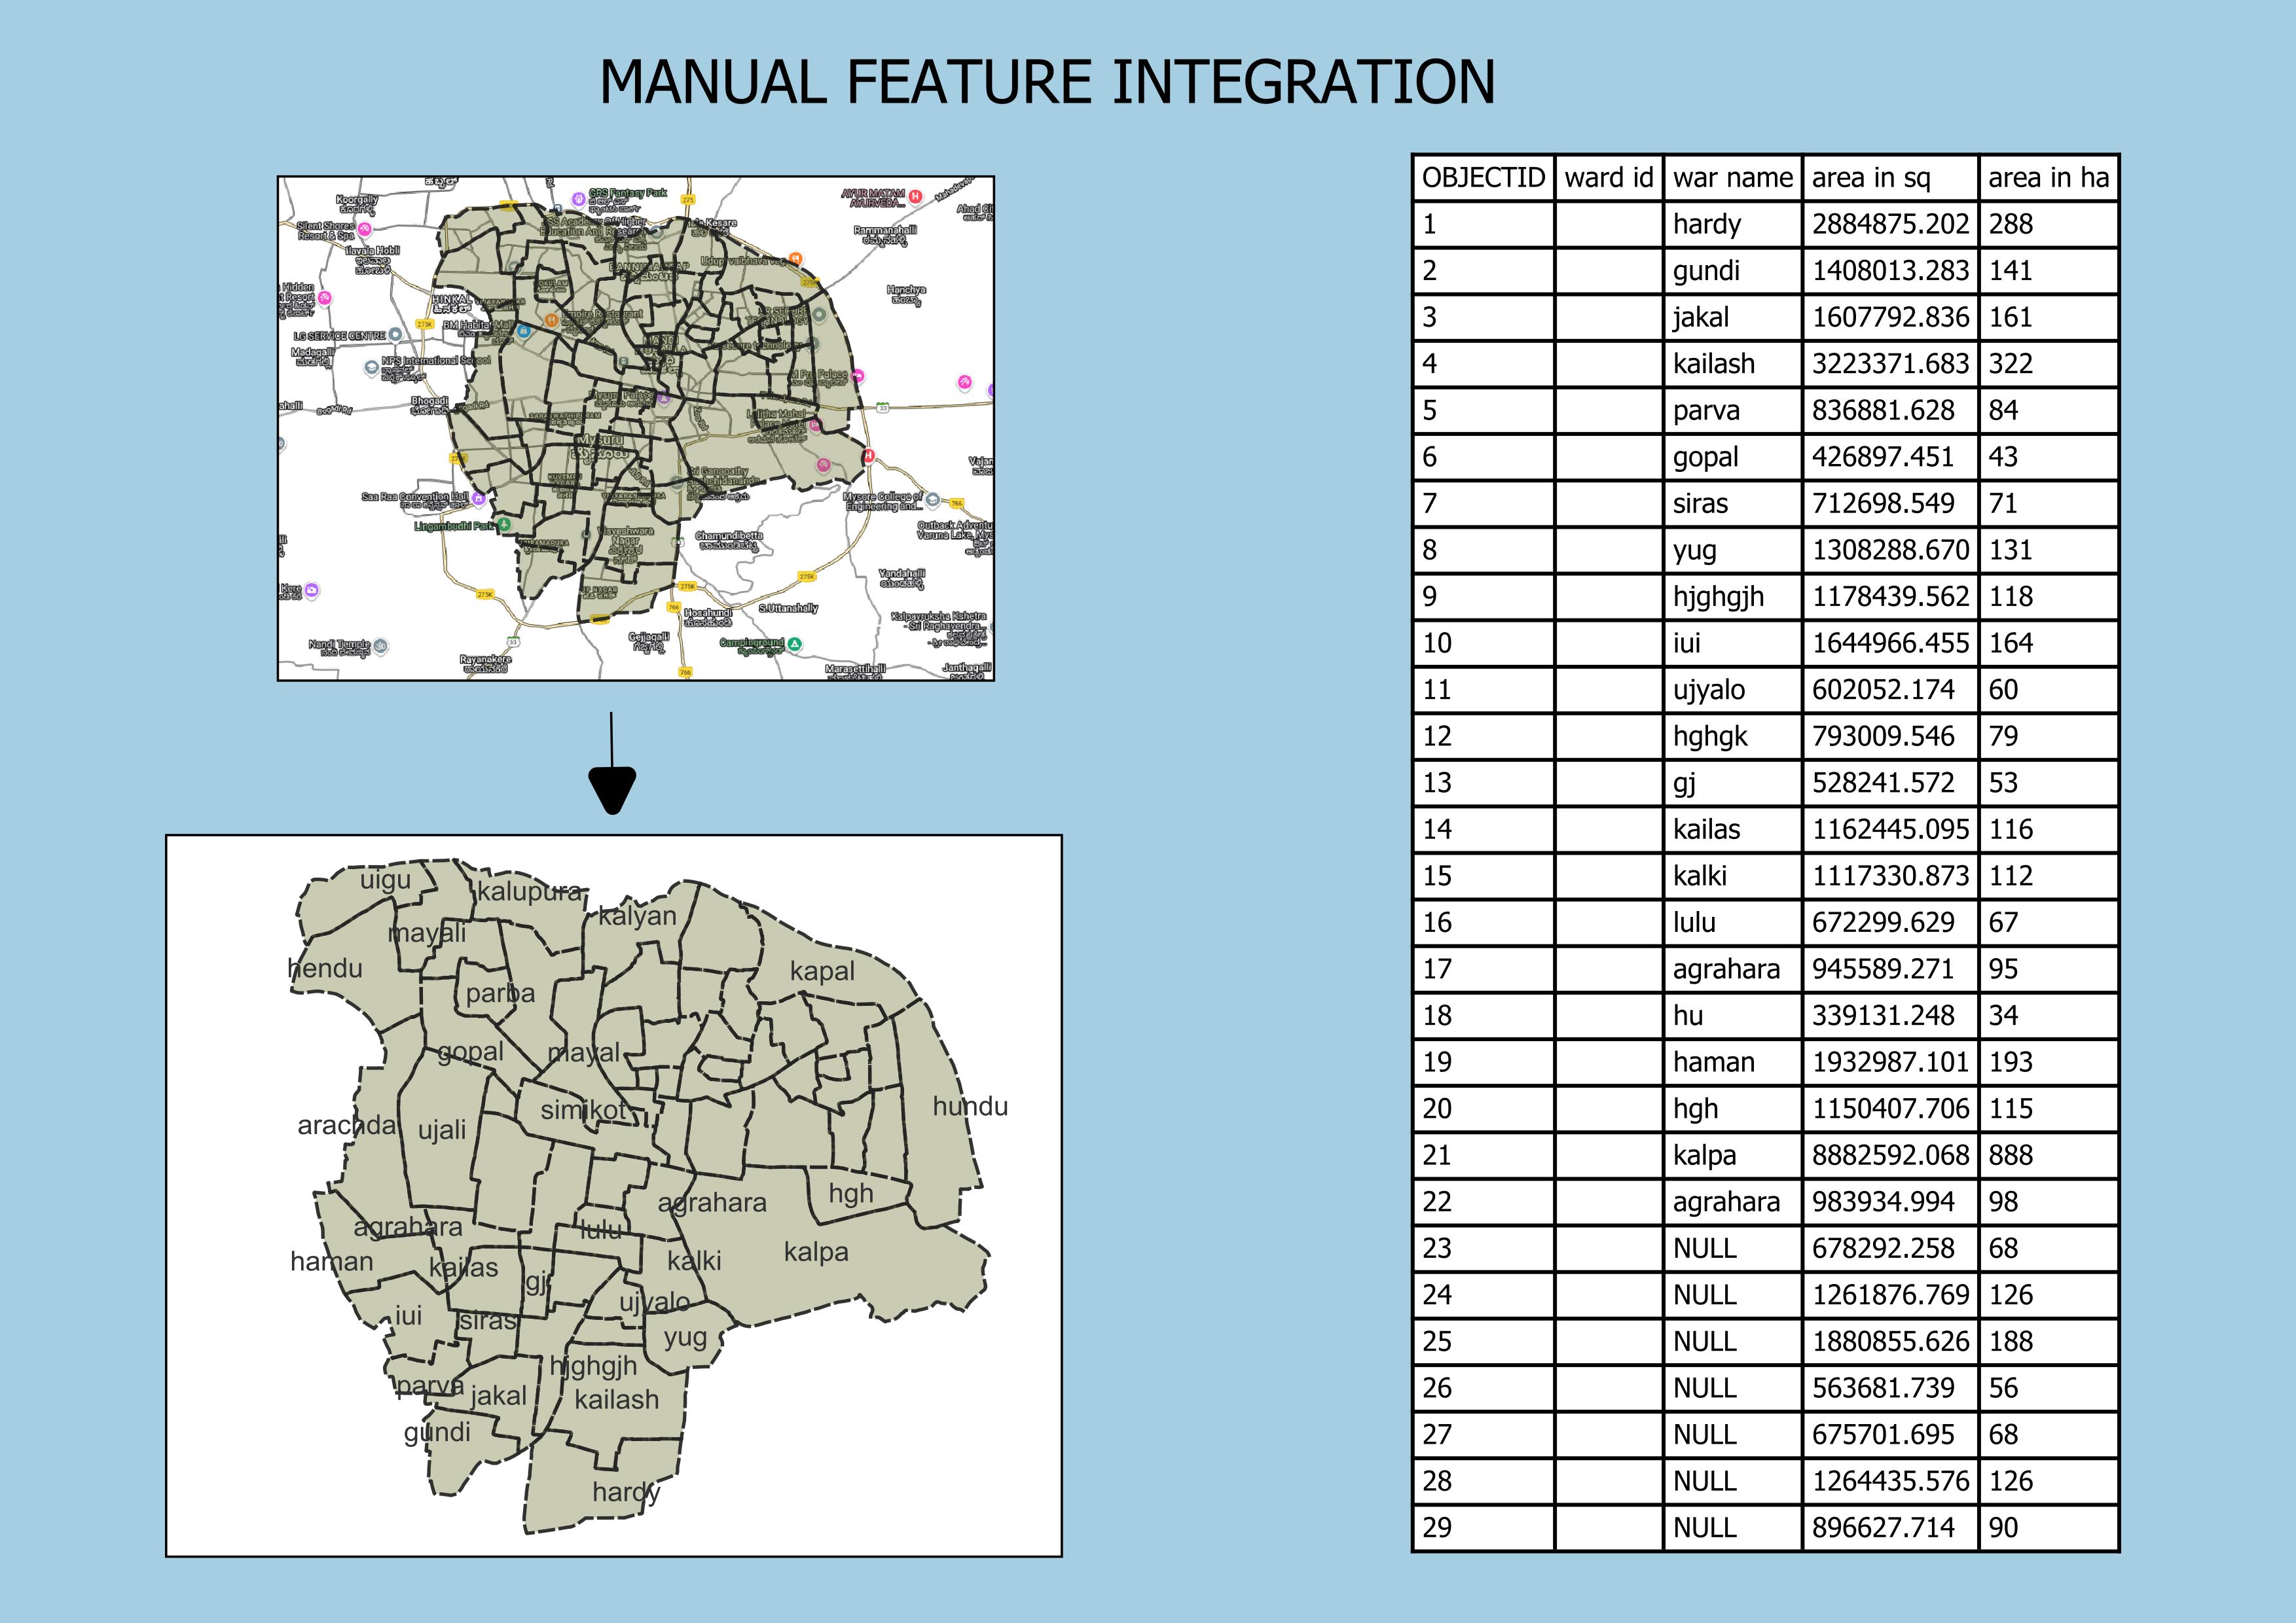Click the Campinground green tent marker
The width and height of the screenshot is (2296, 1623).
(794, 645)
